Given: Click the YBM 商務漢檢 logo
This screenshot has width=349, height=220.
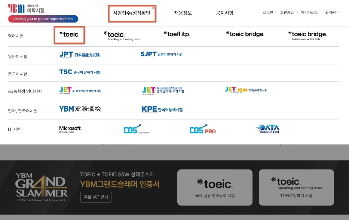Looking at the screenshot, I should coord(80,110).
